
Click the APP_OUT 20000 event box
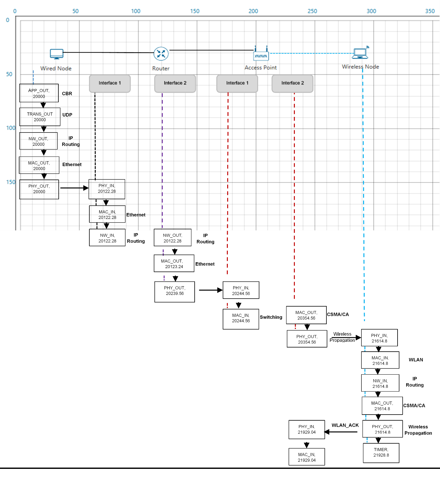click(x=39, y=93)
